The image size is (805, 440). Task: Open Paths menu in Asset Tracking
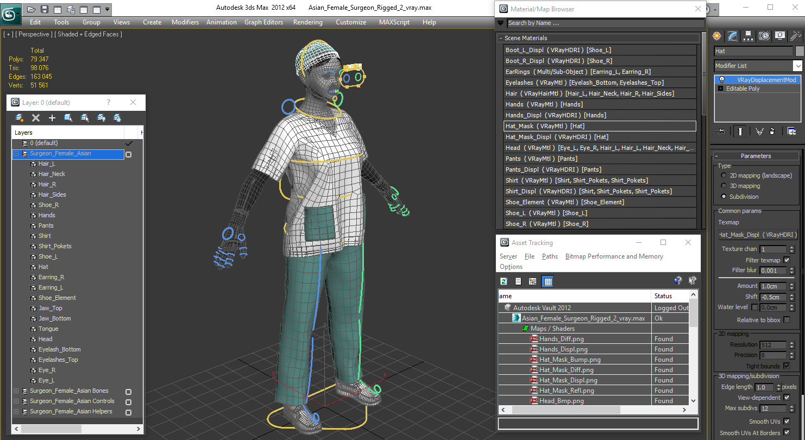coord(550,256)
